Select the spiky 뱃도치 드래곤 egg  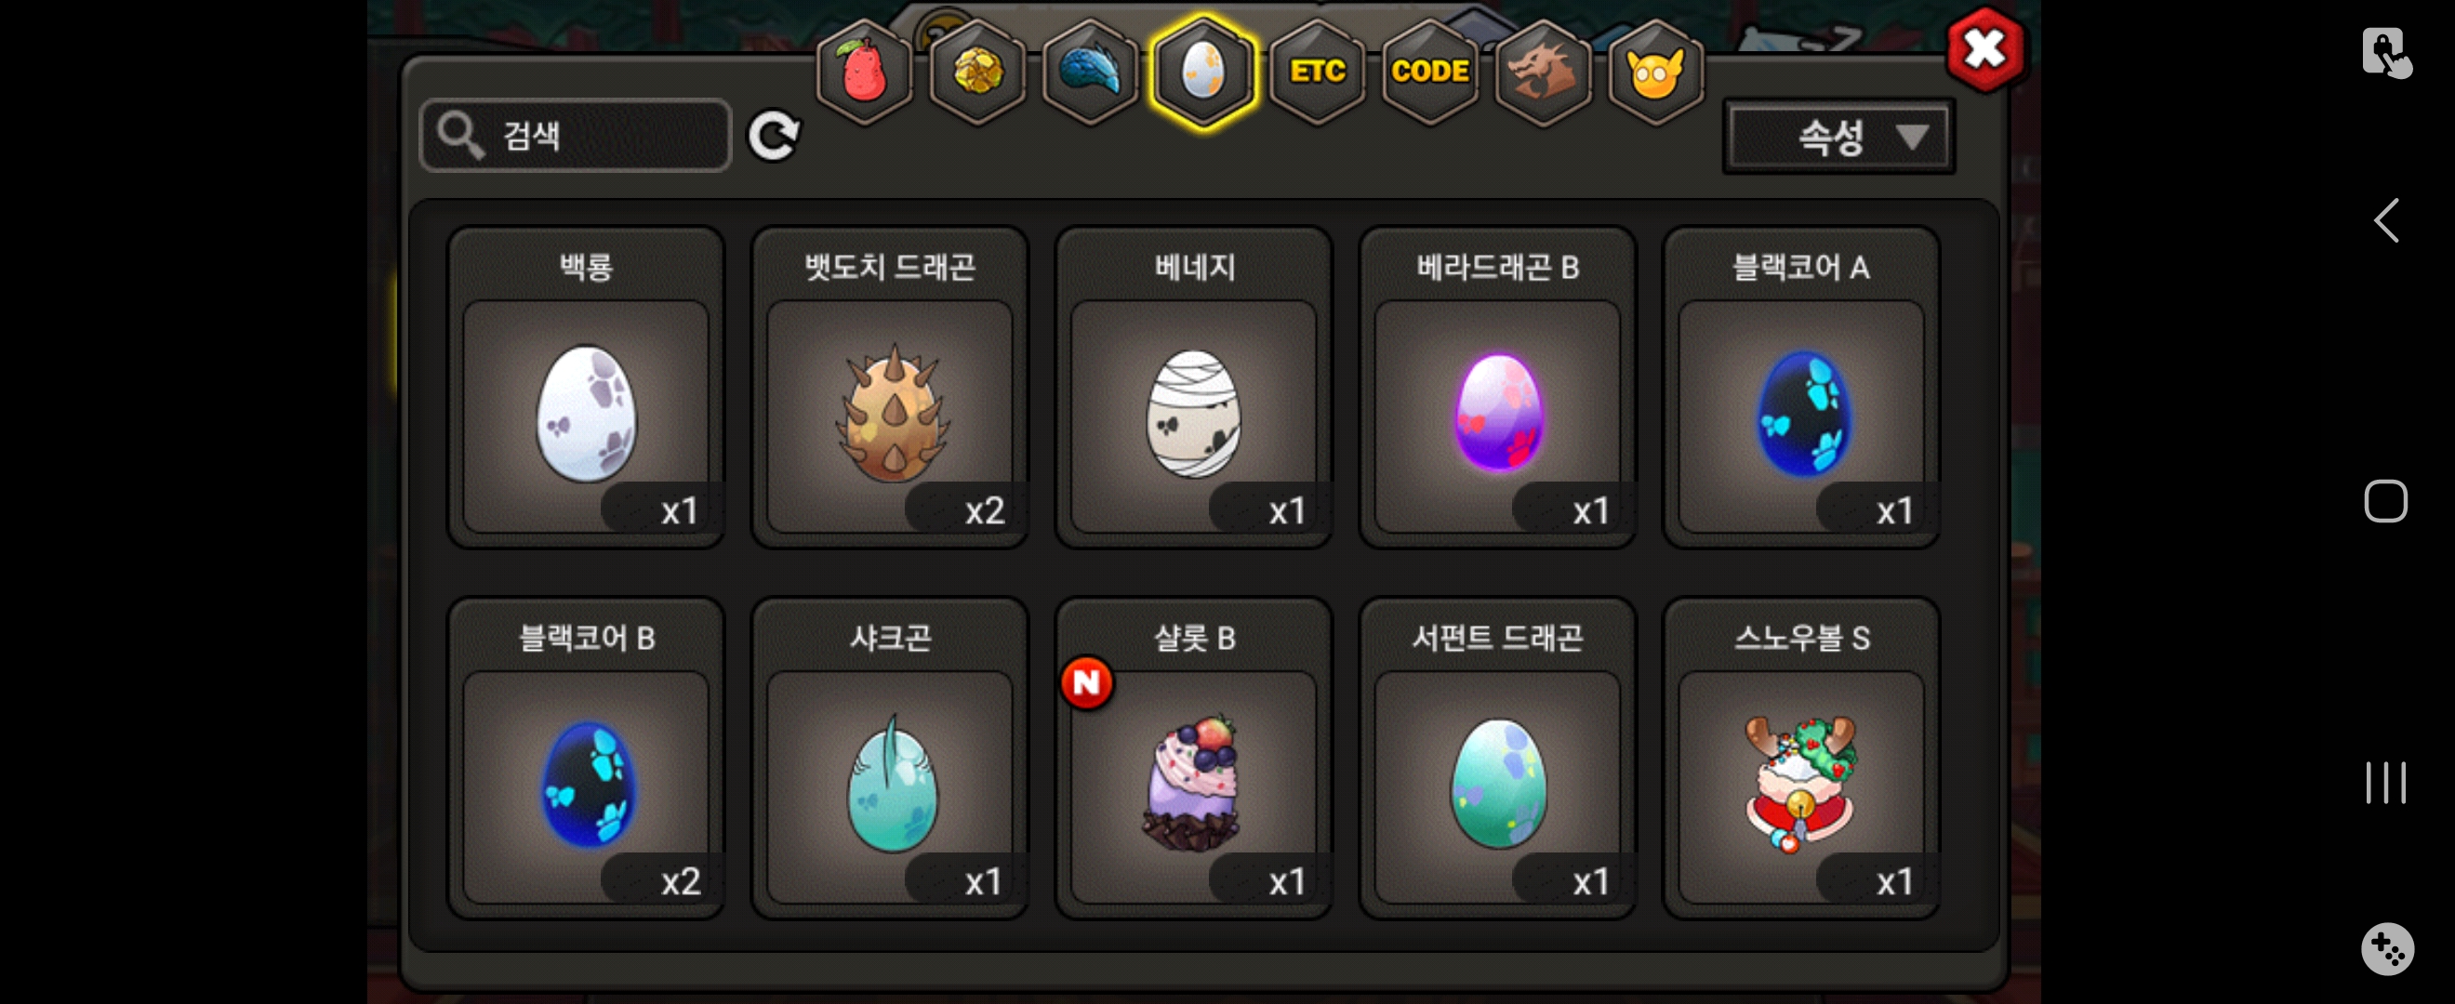890,387
